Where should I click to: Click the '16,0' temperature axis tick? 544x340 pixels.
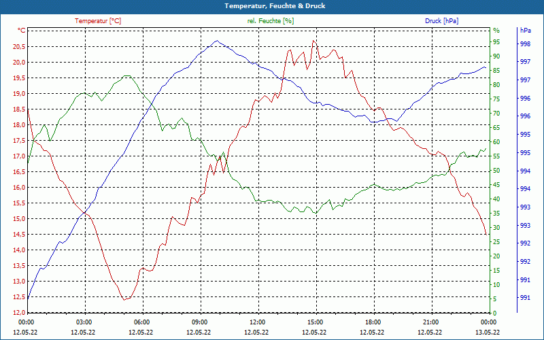click(x=19, y=187)
